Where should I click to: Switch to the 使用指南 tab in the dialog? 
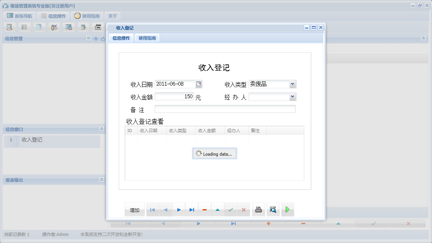pos(148,38)
